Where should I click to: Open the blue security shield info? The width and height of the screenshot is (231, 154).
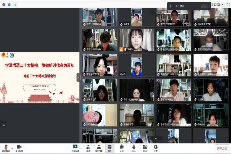point(9,4)
